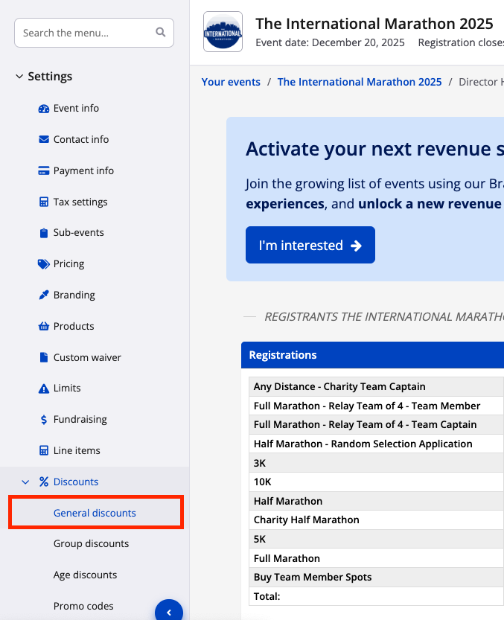Click the Limits warning triangle icon
This screenshot has height=620, width=504.
(x=44, y=389)
